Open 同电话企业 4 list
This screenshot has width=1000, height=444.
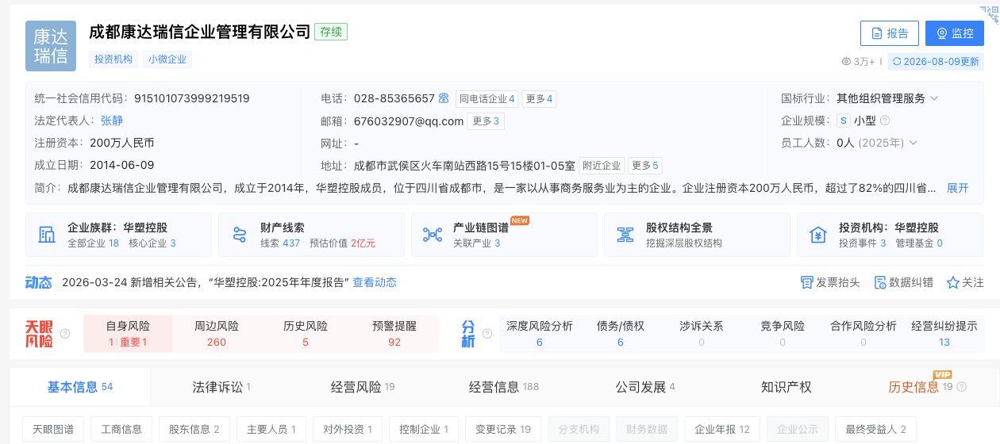click(x=487, y=99)
